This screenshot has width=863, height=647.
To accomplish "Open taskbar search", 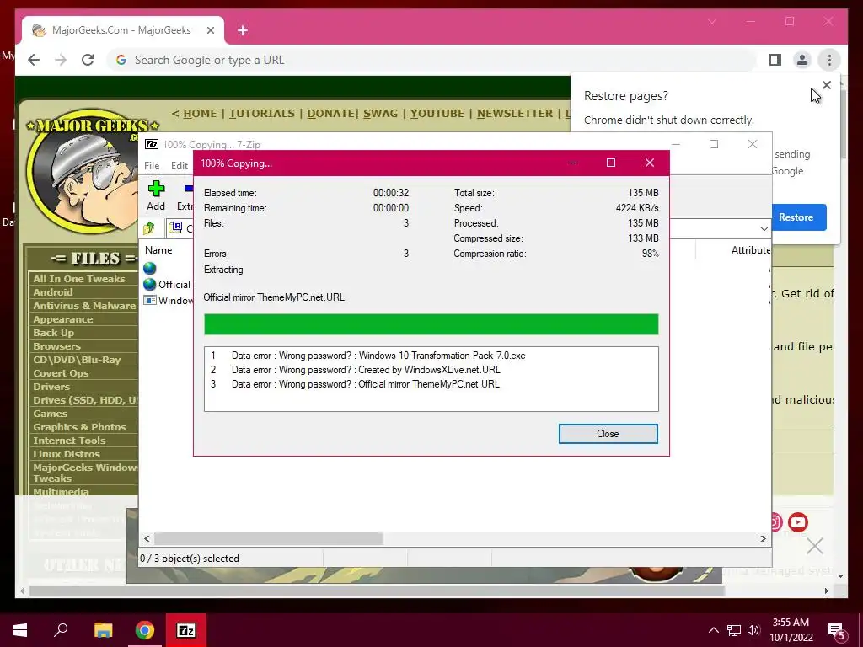I will click(x=61, y=630).
